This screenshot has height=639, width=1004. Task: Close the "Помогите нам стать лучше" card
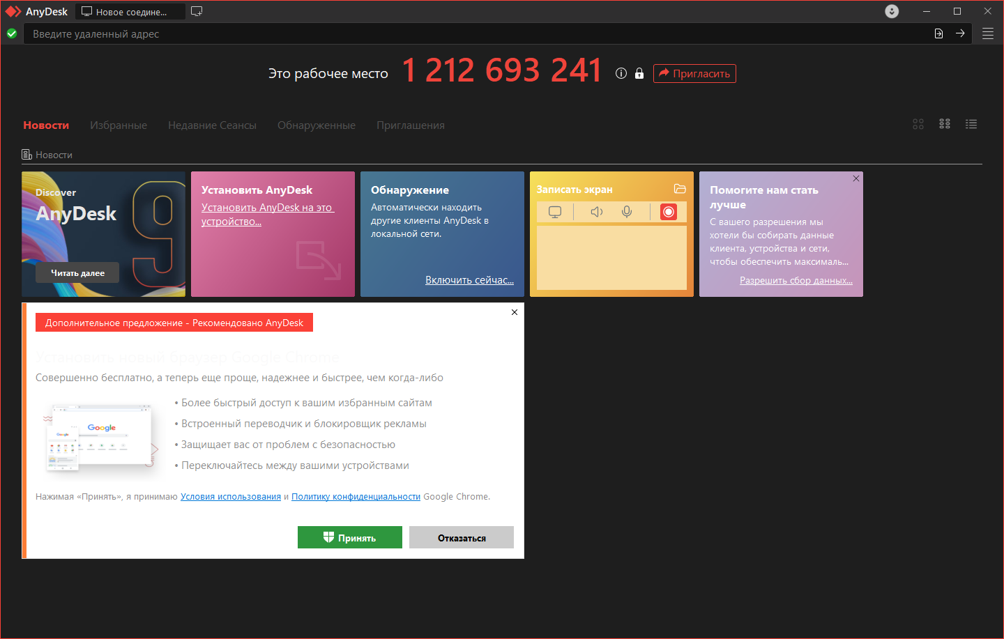(x=856, y=178)
